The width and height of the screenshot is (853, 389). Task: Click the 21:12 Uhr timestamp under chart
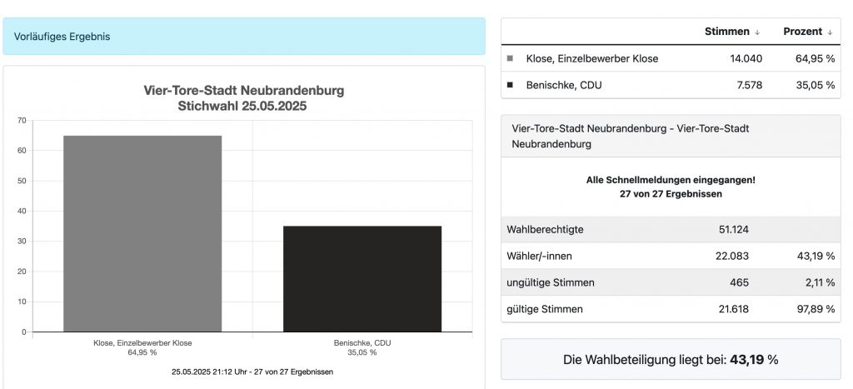tap(252, 372)
